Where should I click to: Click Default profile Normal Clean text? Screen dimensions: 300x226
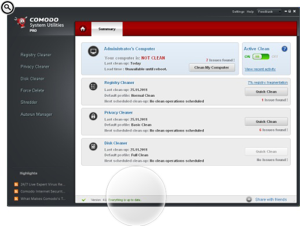[130, 96]
